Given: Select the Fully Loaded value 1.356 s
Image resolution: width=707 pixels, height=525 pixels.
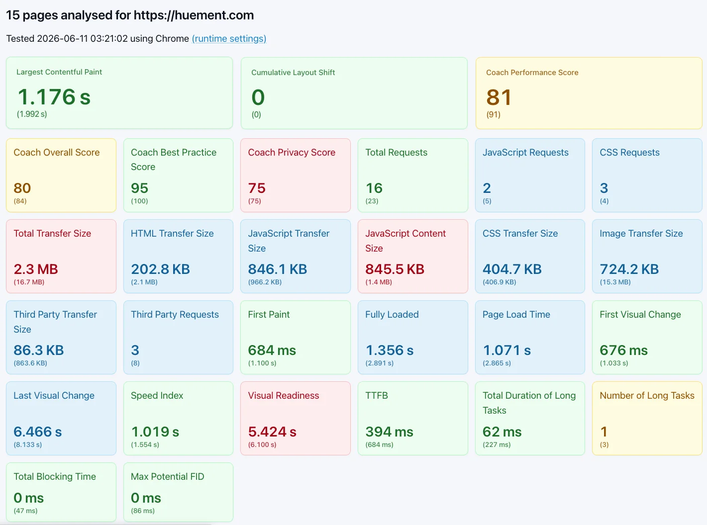Looking at the screenshot, I should [390, 350].
